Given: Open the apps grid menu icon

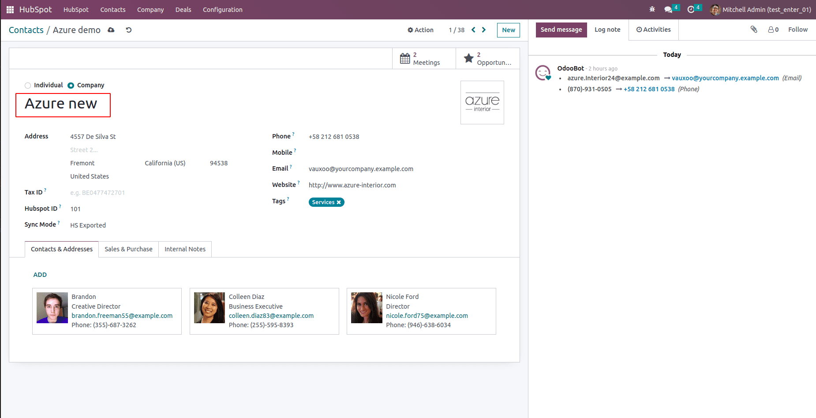Looking at the screenshot, I should click(x=10, y=9).
